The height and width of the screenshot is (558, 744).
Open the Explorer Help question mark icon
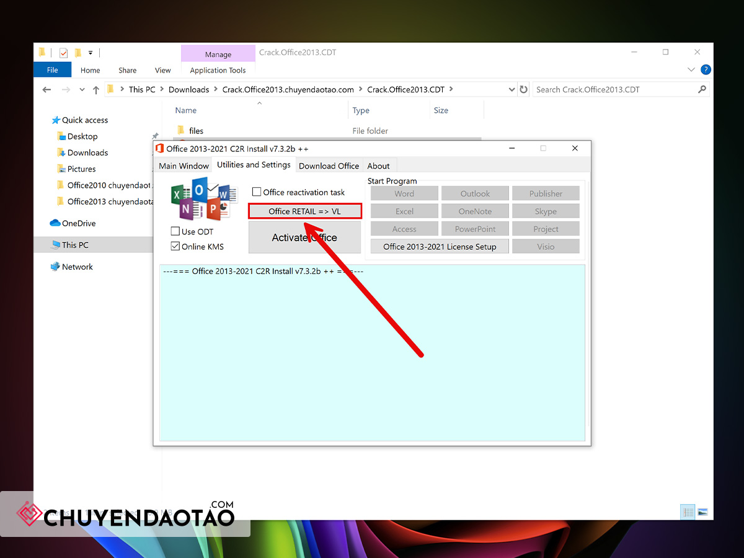[706, 70]
